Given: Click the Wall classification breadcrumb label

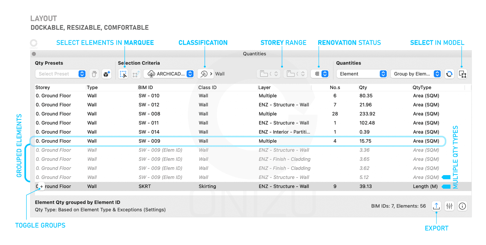Looking at the screenshot, I should coord(220,74).
